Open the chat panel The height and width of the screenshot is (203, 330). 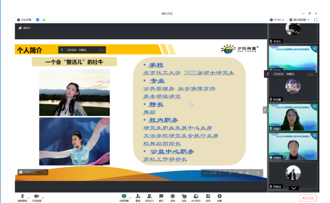(x=161, y=197)
